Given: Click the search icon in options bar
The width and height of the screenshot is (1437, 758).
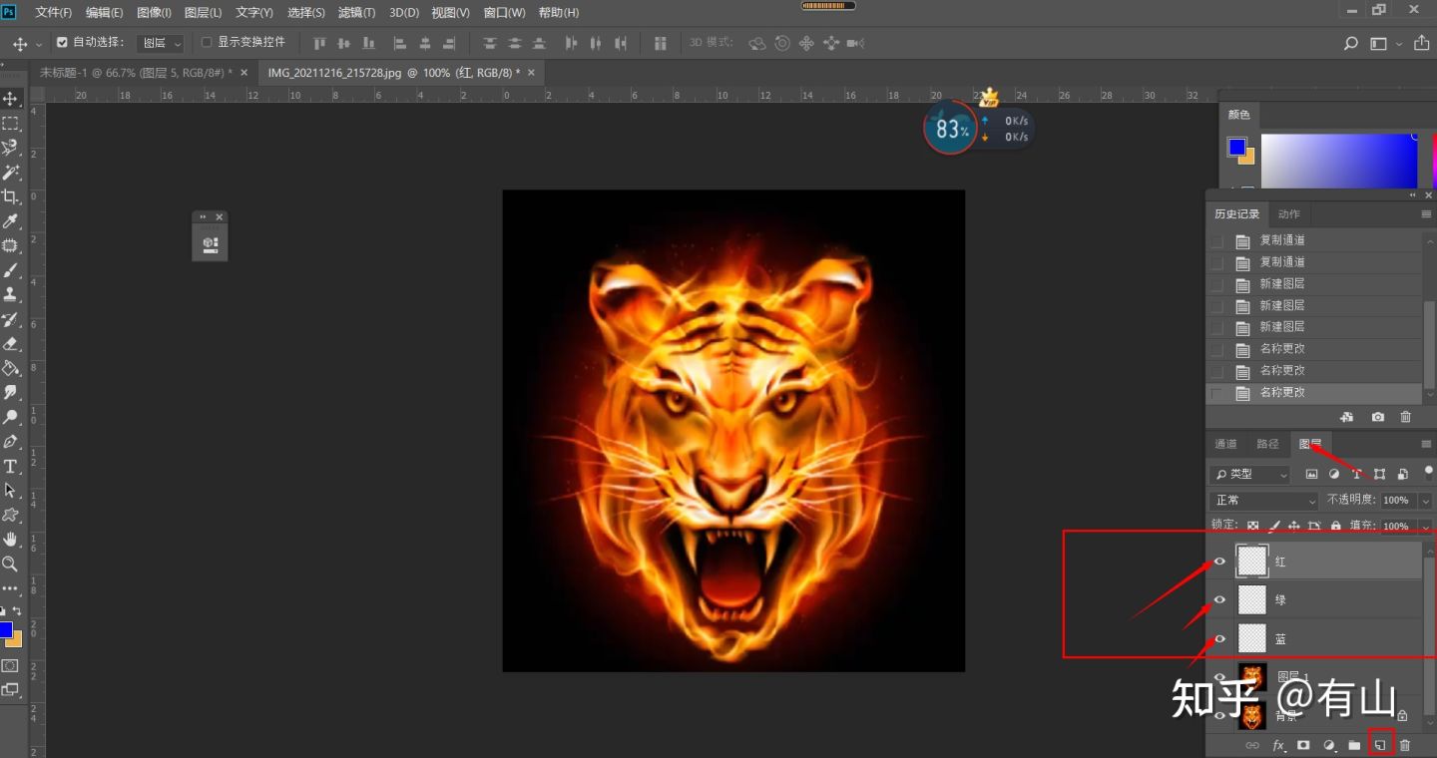Looking at the screenshot, I should click(x=1350, y=44).
